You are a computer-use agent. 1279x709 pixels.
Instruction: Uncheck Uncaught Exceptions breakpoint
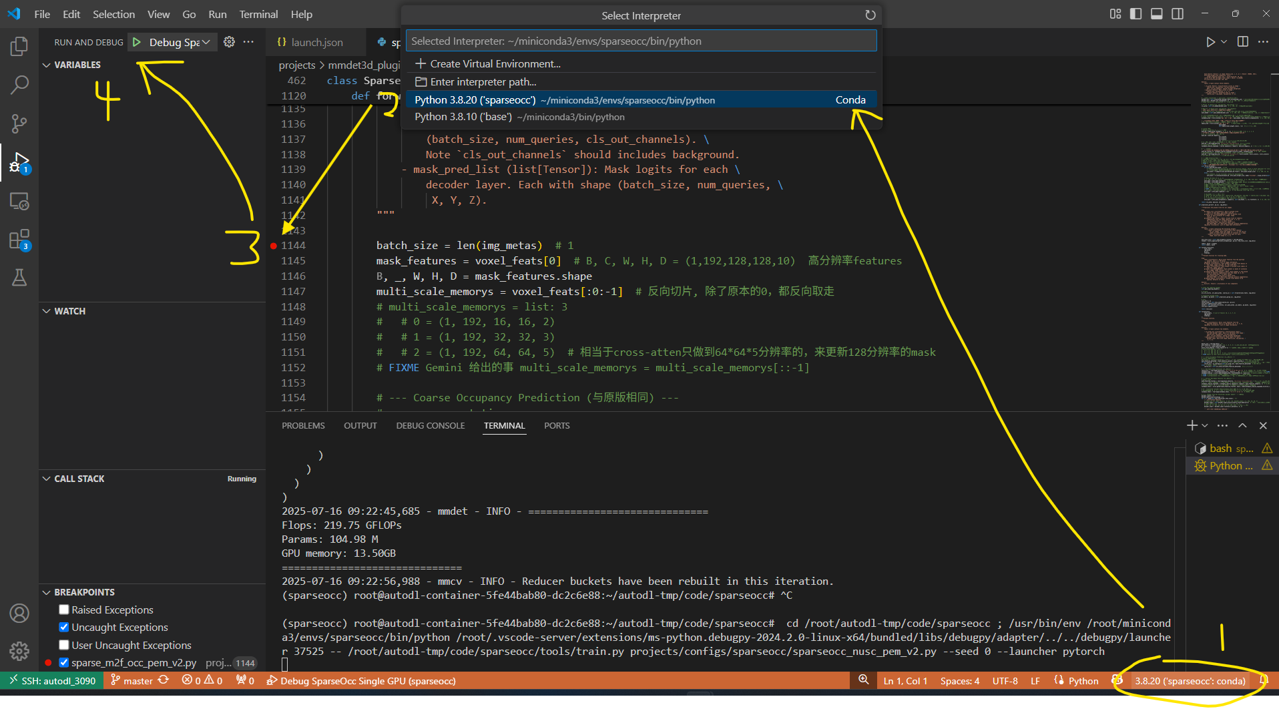[x=64, y=627]
